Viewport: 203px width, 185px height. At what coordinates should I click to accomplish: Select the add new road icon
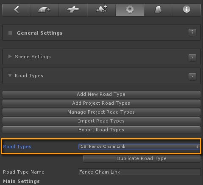pos(44,10)
